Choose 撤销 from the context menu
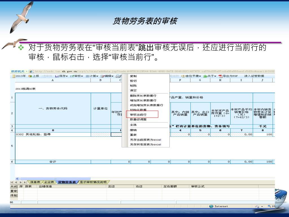 point(133,130)
